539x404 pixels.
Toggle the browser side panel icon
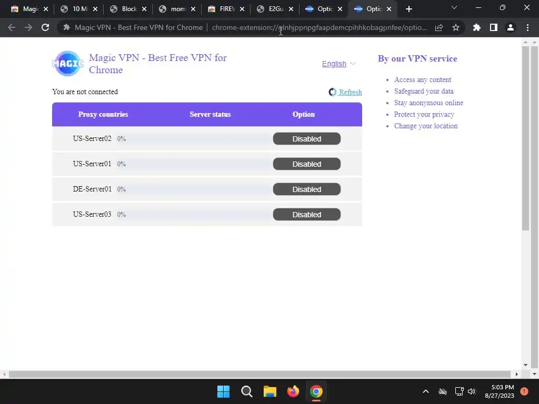click(x=494, y=27)
